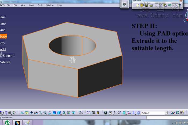The height and width of the screenshot is (125, 188).
Task: Select the Body node in the tree
Action: [x=3, y=36]
